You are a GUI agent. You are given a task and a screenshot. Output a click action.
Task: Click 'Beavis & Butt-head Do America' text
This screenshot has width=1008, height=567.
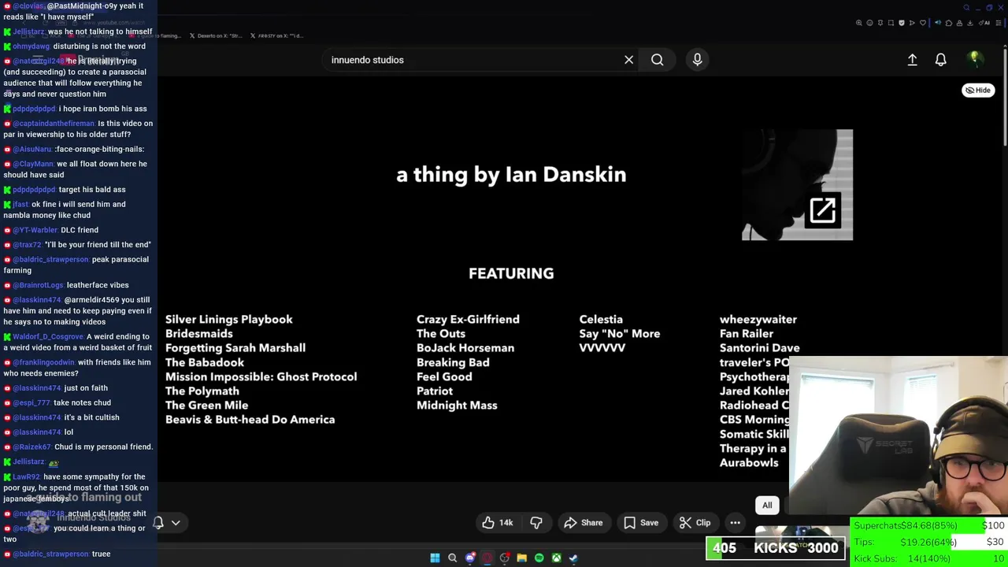(250, 420)
